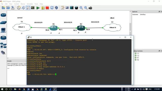Show hidden system tray icons

pos(132,89)
